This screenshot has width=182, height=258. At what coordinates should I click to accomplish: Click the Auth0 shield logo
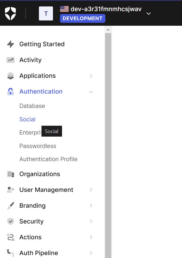11,13
